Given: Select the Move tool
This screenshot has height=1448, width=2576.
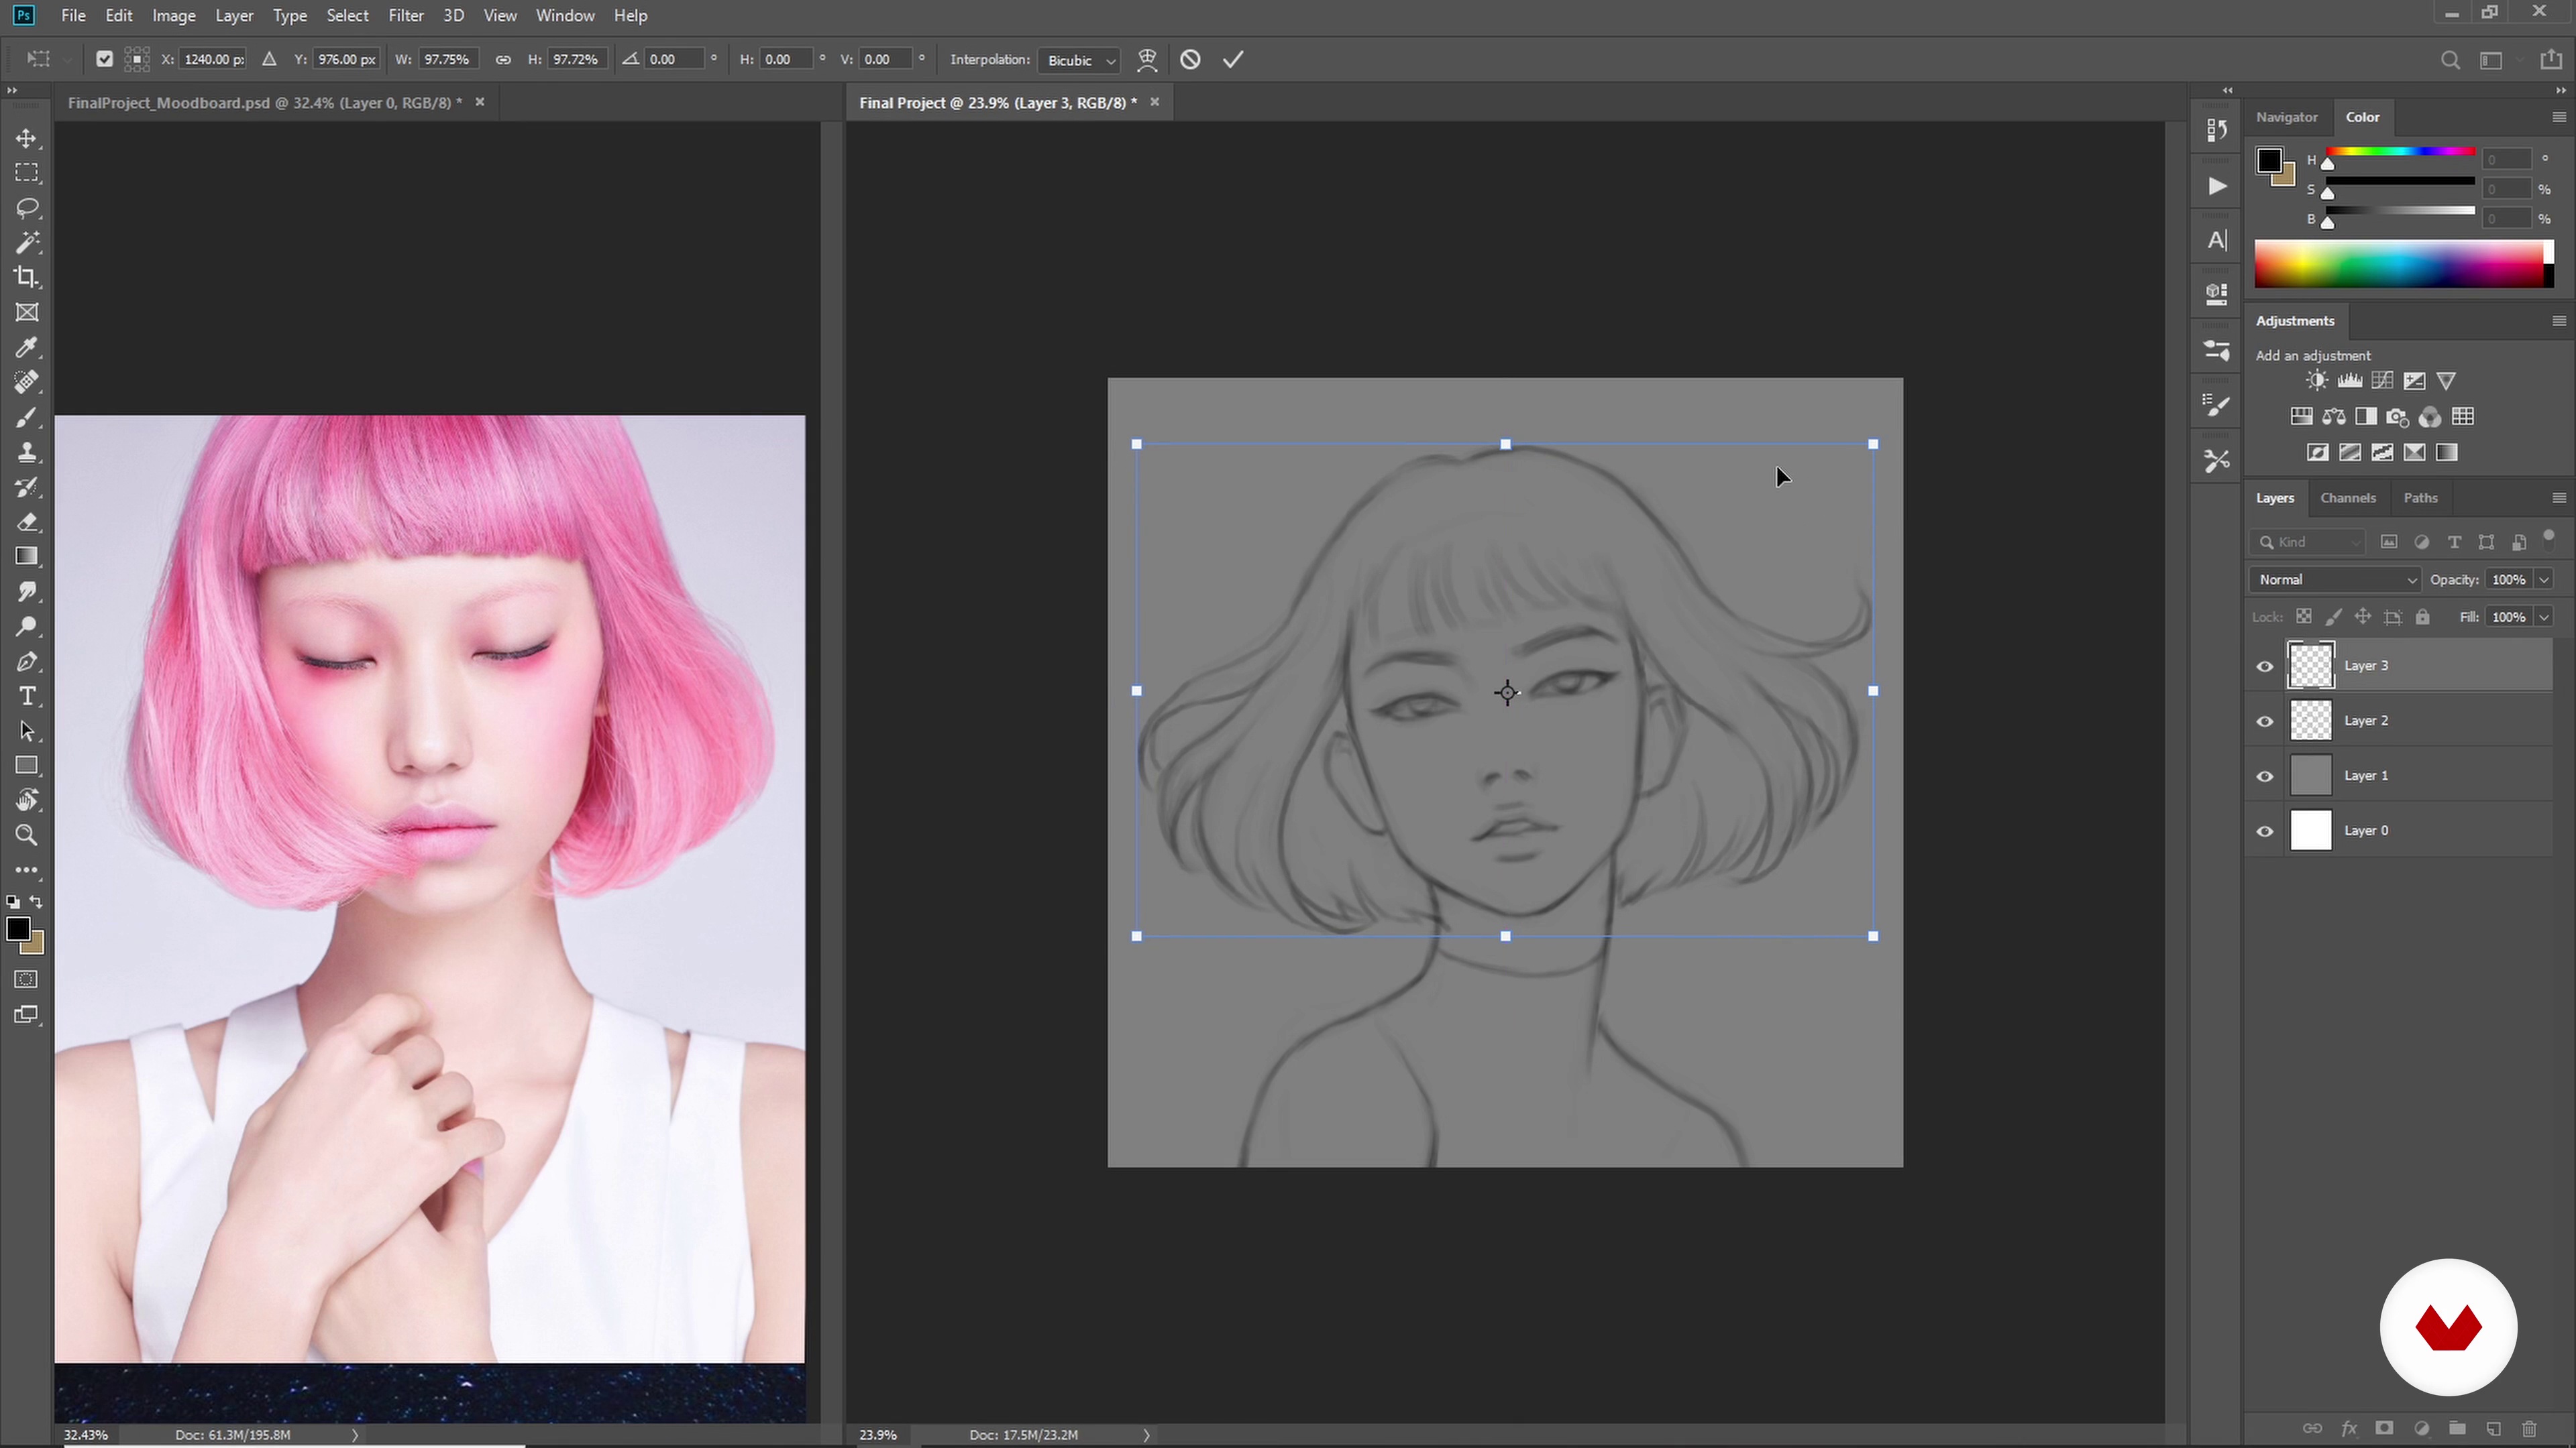Looking at the screenshot, I should [x=27, y=138].
